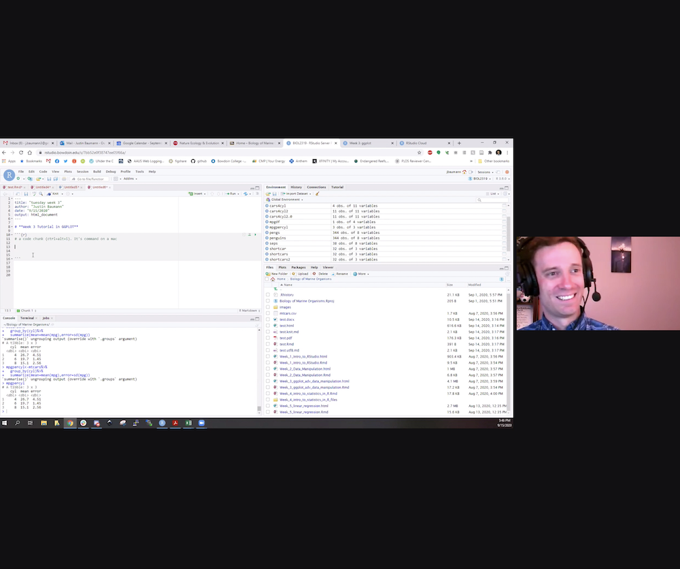
Task: Click the Windows Start button
Action: click(x=4, y=423)
